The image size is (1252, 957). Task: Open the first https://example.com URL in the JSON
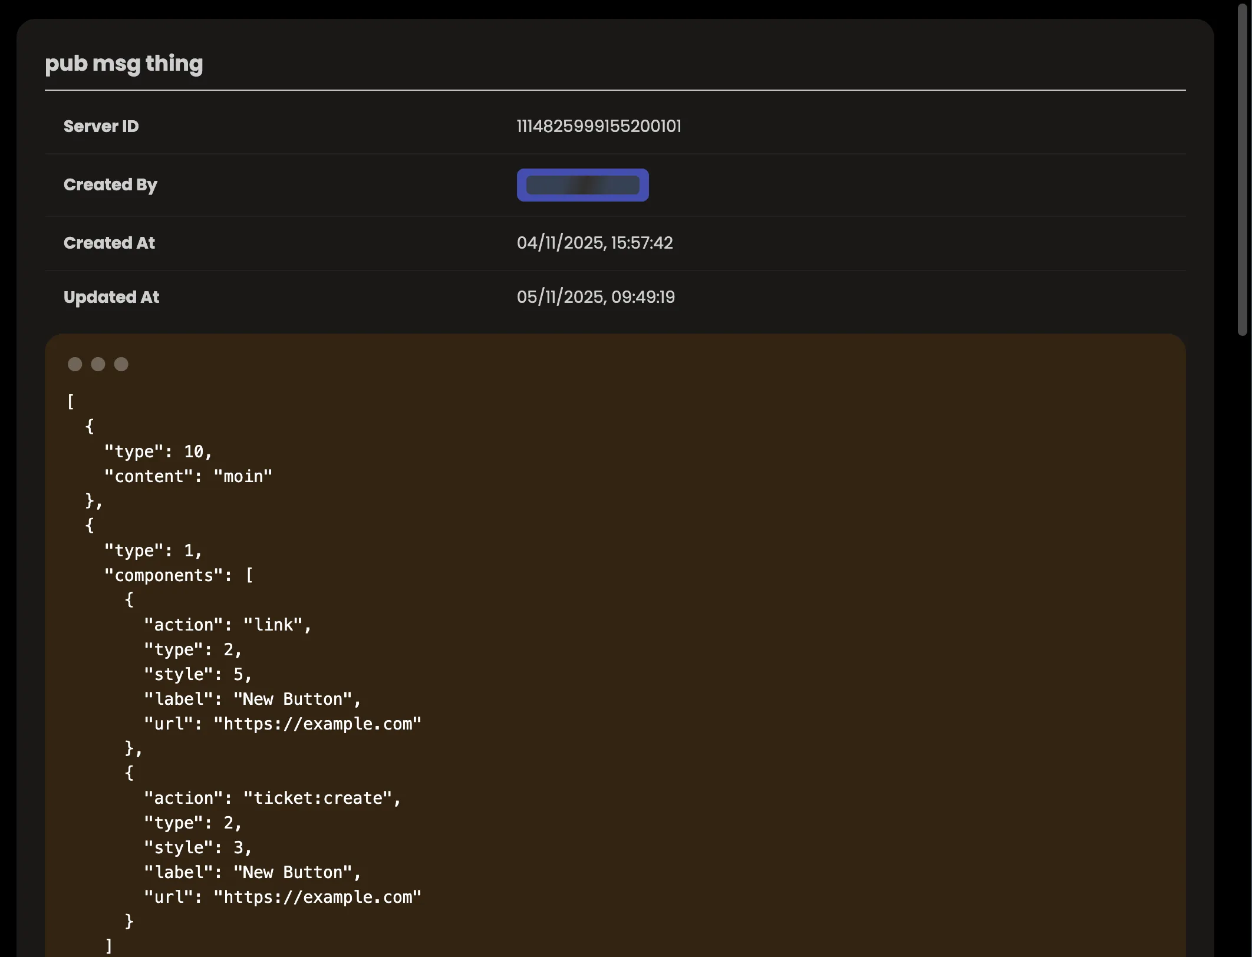tap(318, 724)
